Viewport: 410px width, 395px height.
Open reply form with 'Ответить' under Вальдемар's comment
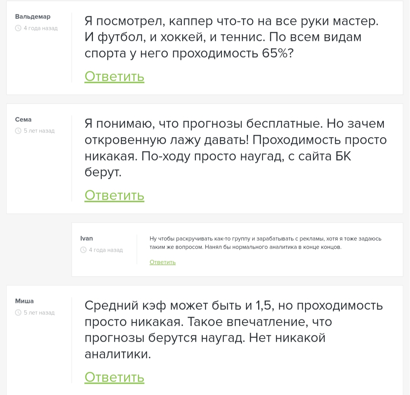(x=114, y=76)
